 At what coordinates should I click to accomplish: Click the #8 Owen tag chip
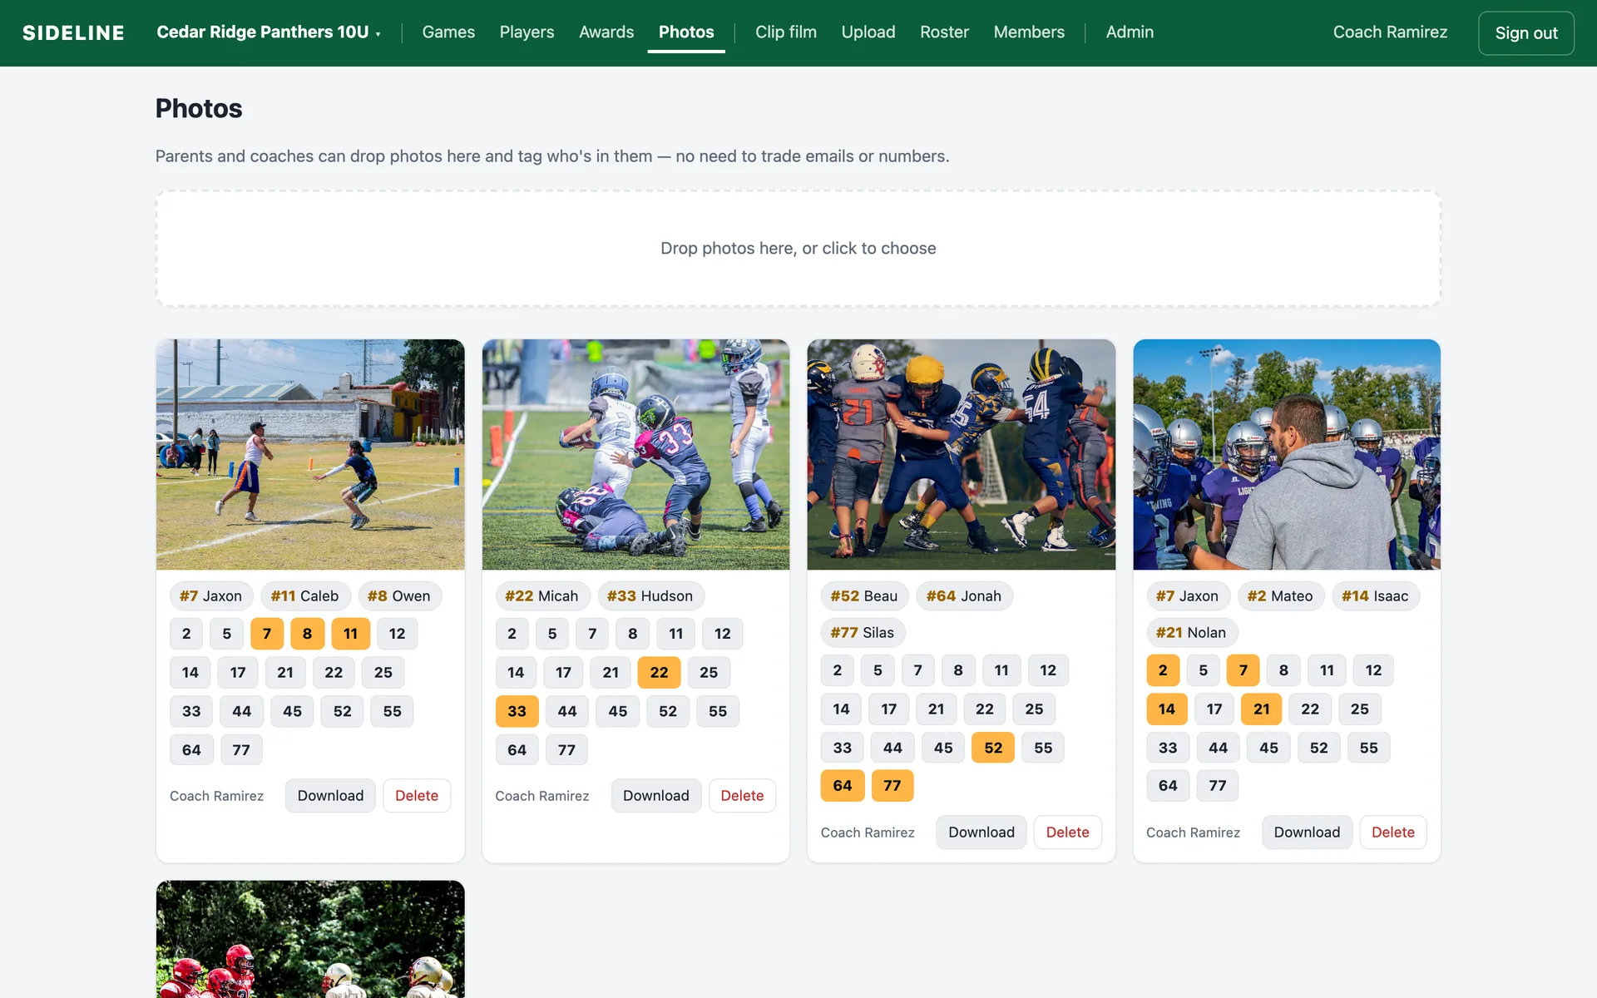coord(399,596)
